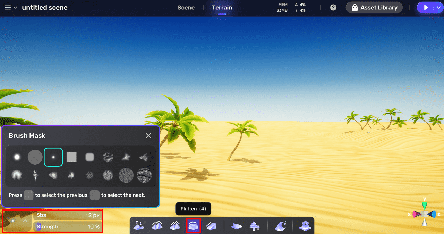Choose the rounded square brush mask
This screenshot has height=234, width=444.
pyautogui.click(x=90, y=157)
